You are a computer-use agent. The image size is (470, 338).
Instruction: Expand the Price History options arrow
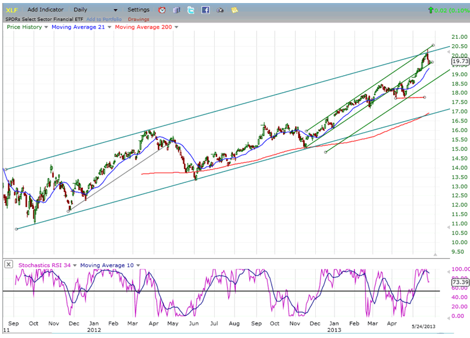click(46, 27)
